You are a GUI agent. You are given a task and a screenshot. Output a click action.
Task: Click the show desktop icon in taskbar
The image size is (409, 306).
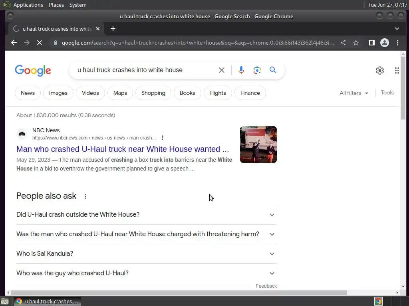[x=5, y=302]
